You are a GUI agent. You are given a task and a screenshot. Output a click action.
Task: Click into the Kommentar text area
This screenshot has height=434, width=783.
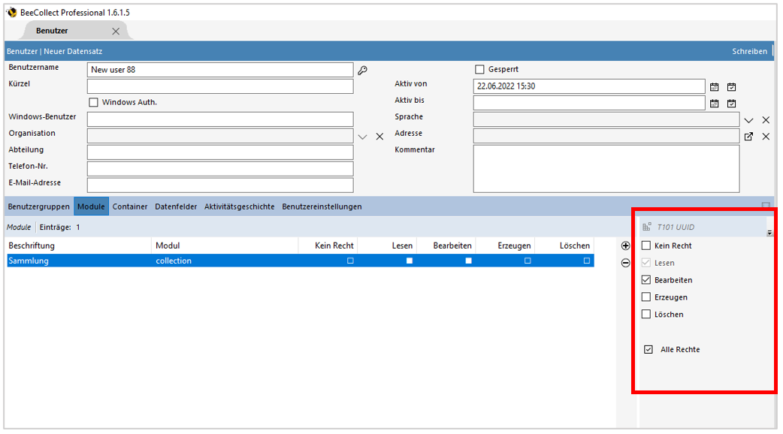(x=606, y=168)
